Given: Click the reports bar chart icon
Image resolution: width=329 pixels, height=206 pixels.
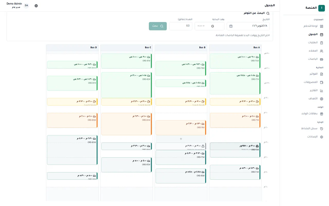Looking at the screenshot, I should click(x=322, y=91).
